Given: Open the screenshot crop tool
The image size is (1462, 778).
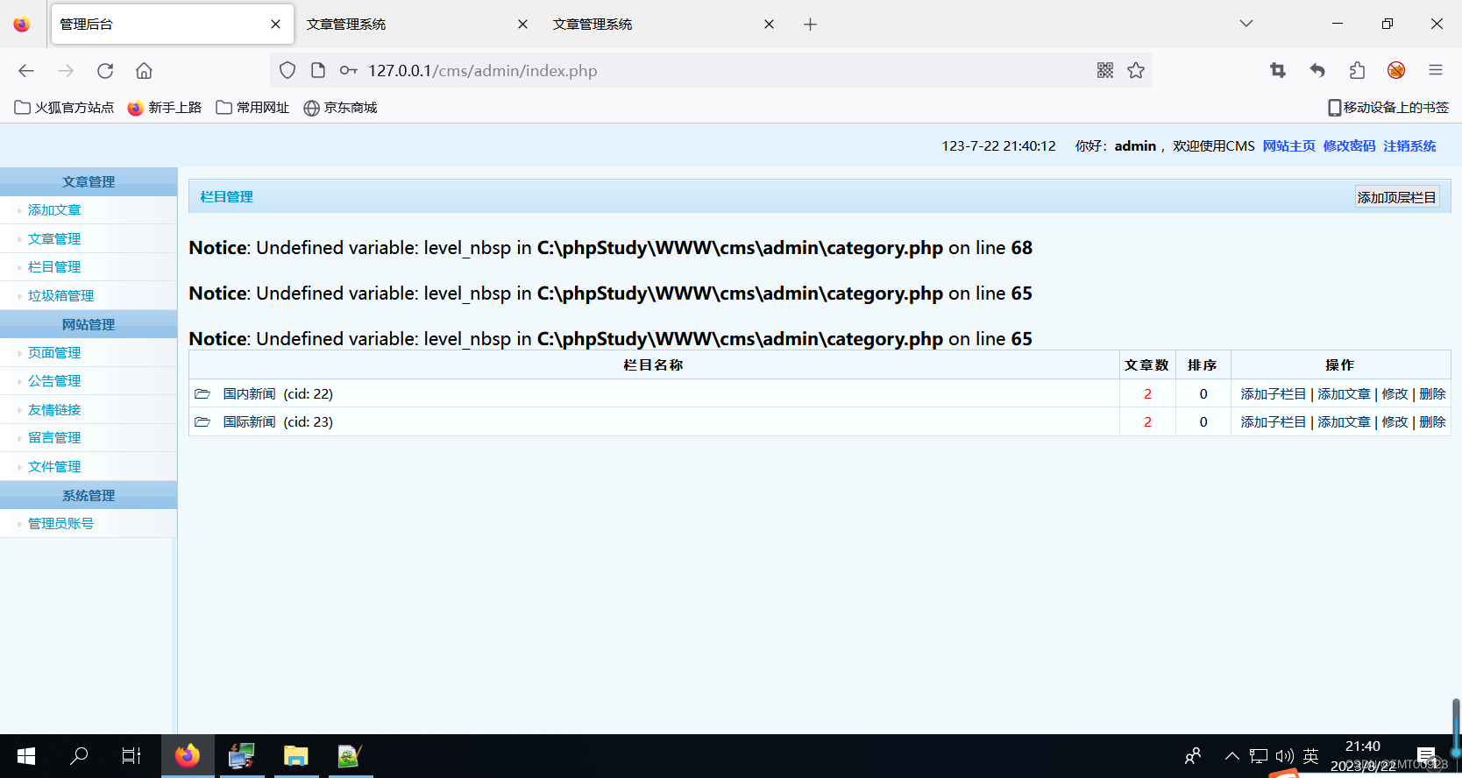Looking at the screenshot, I should click(1278, 71).
